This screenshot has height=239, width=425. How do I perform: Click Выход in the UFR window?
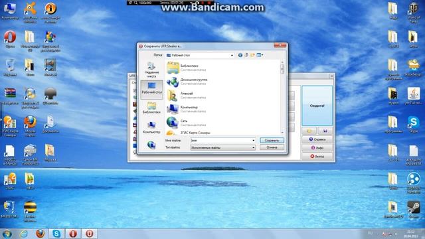click(317, 157)
